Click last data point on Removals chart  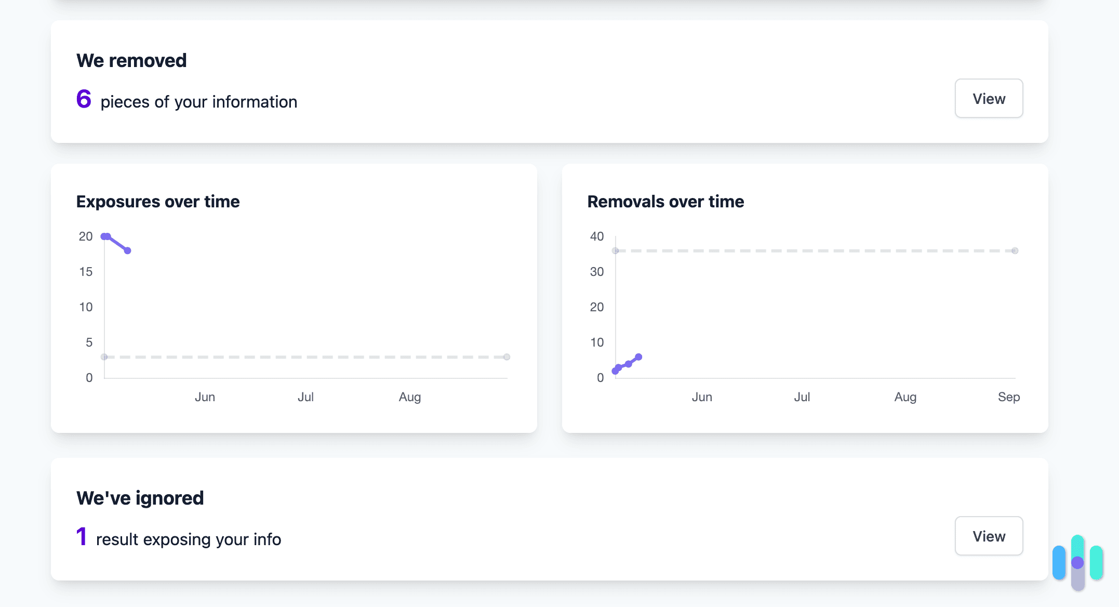pyautogui.click(x=638, y=357)
